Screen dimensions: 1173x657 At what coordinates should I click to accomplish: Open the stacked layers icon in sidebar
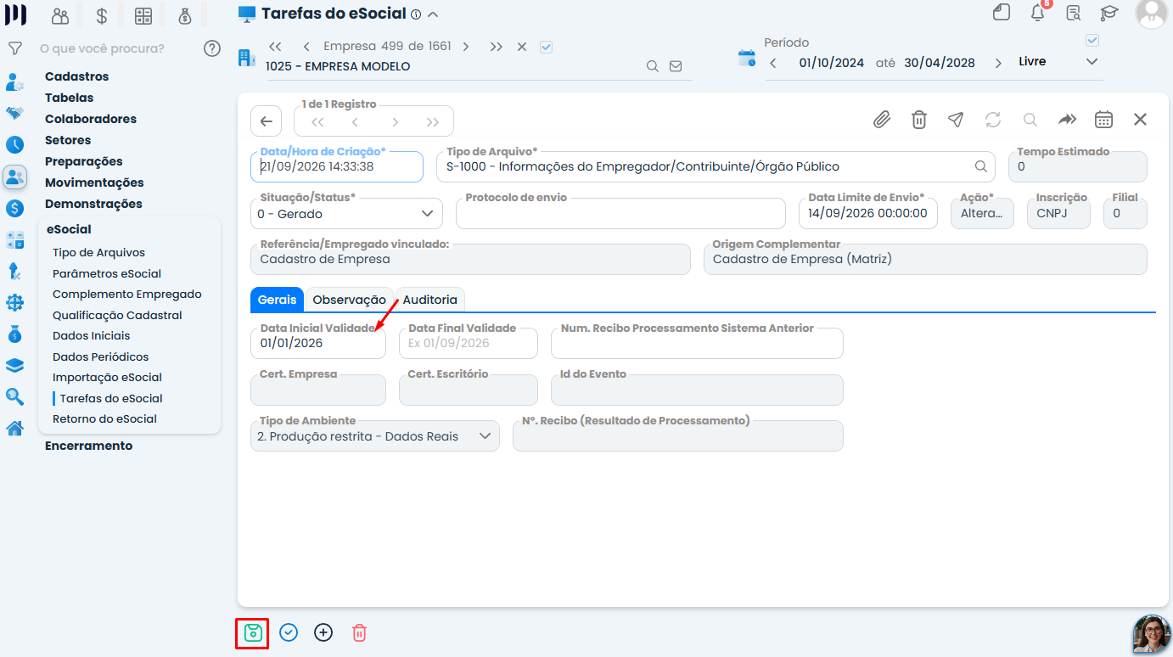click(x=14, y=366)
